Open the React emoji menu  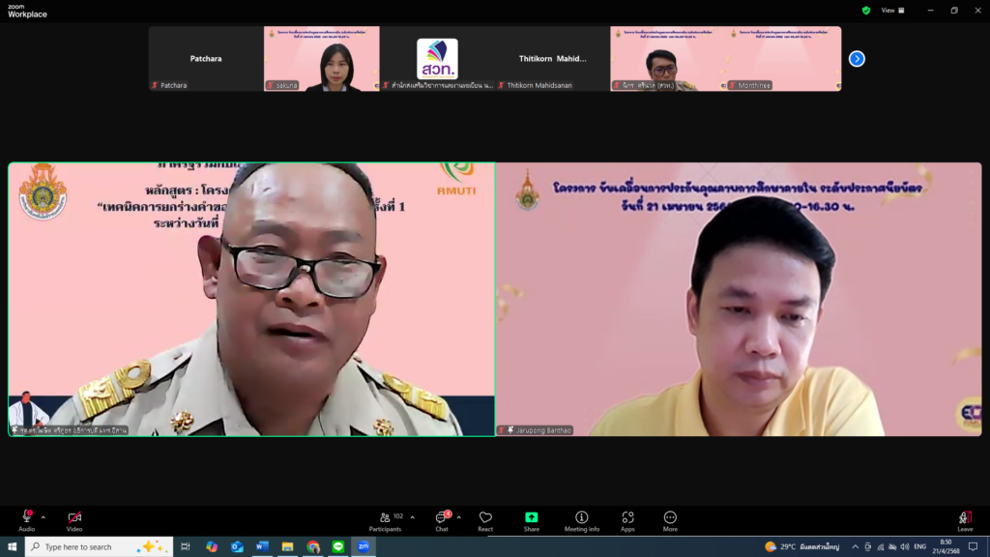point(485,518)
